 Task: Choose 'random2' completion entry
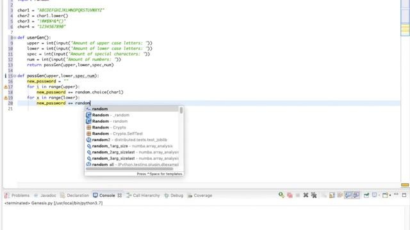pyautogui.click(x=132, y=140)
